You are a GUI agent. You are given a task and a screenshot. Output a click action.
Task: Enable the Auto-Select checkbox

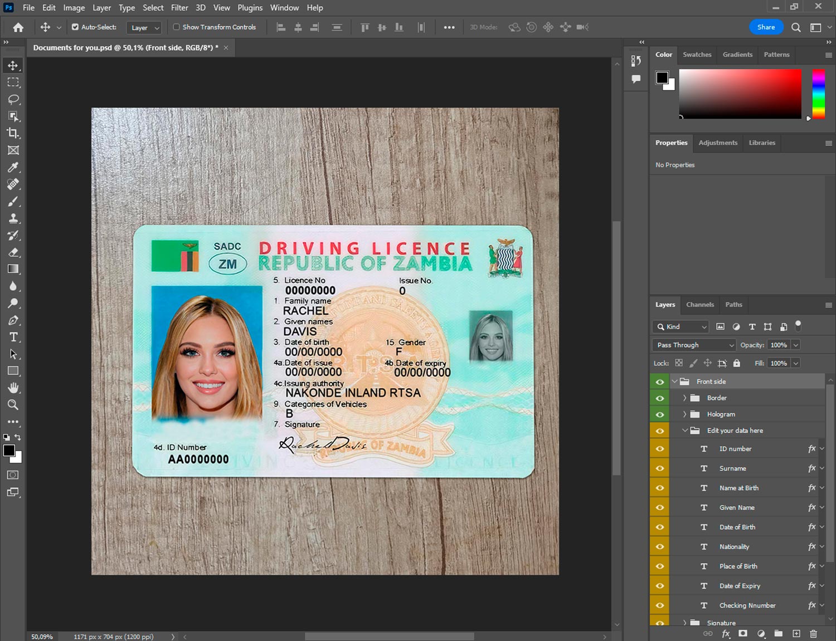tap(75, 27)
